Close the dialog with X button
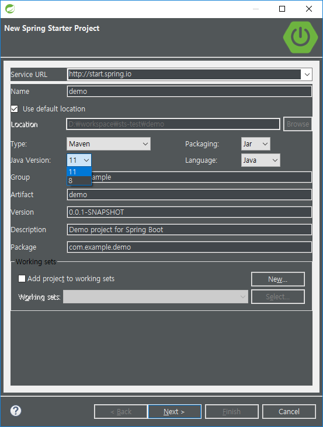Screen dimensions: 323x427 tap(309, 9)
